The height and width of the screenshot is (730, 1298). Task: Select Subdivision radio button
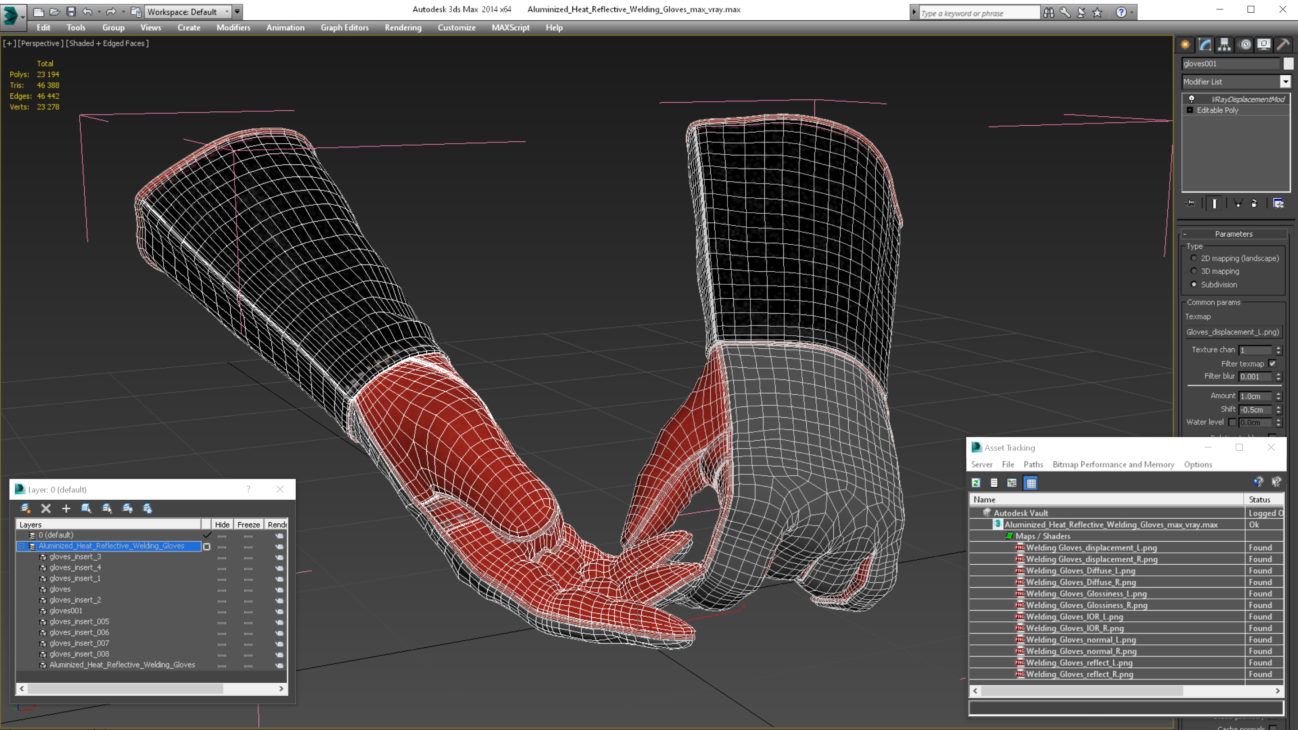(x=1193, y=284)
